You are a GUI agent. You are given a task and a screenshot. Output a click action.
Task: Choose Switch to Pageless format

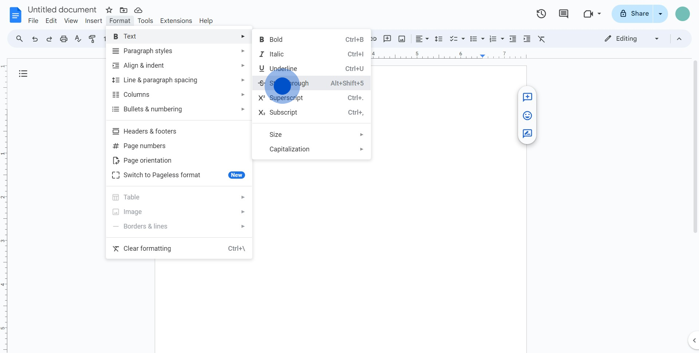[x=162, y=175]
